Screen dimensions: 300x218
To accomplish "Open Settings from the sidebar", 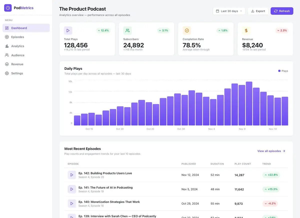I will click(26, 73).
